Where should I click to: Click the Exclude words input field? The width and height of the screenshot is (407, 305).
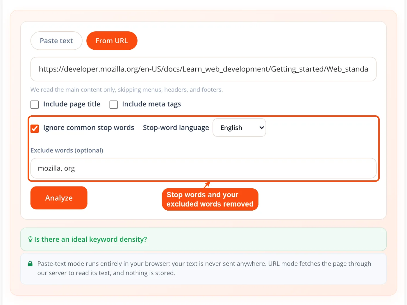pyautogui.click(x=203, y=168)
